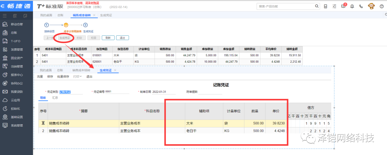Click the monkey user avatar
Screen dimensions: 387x155
click(371, 6)
